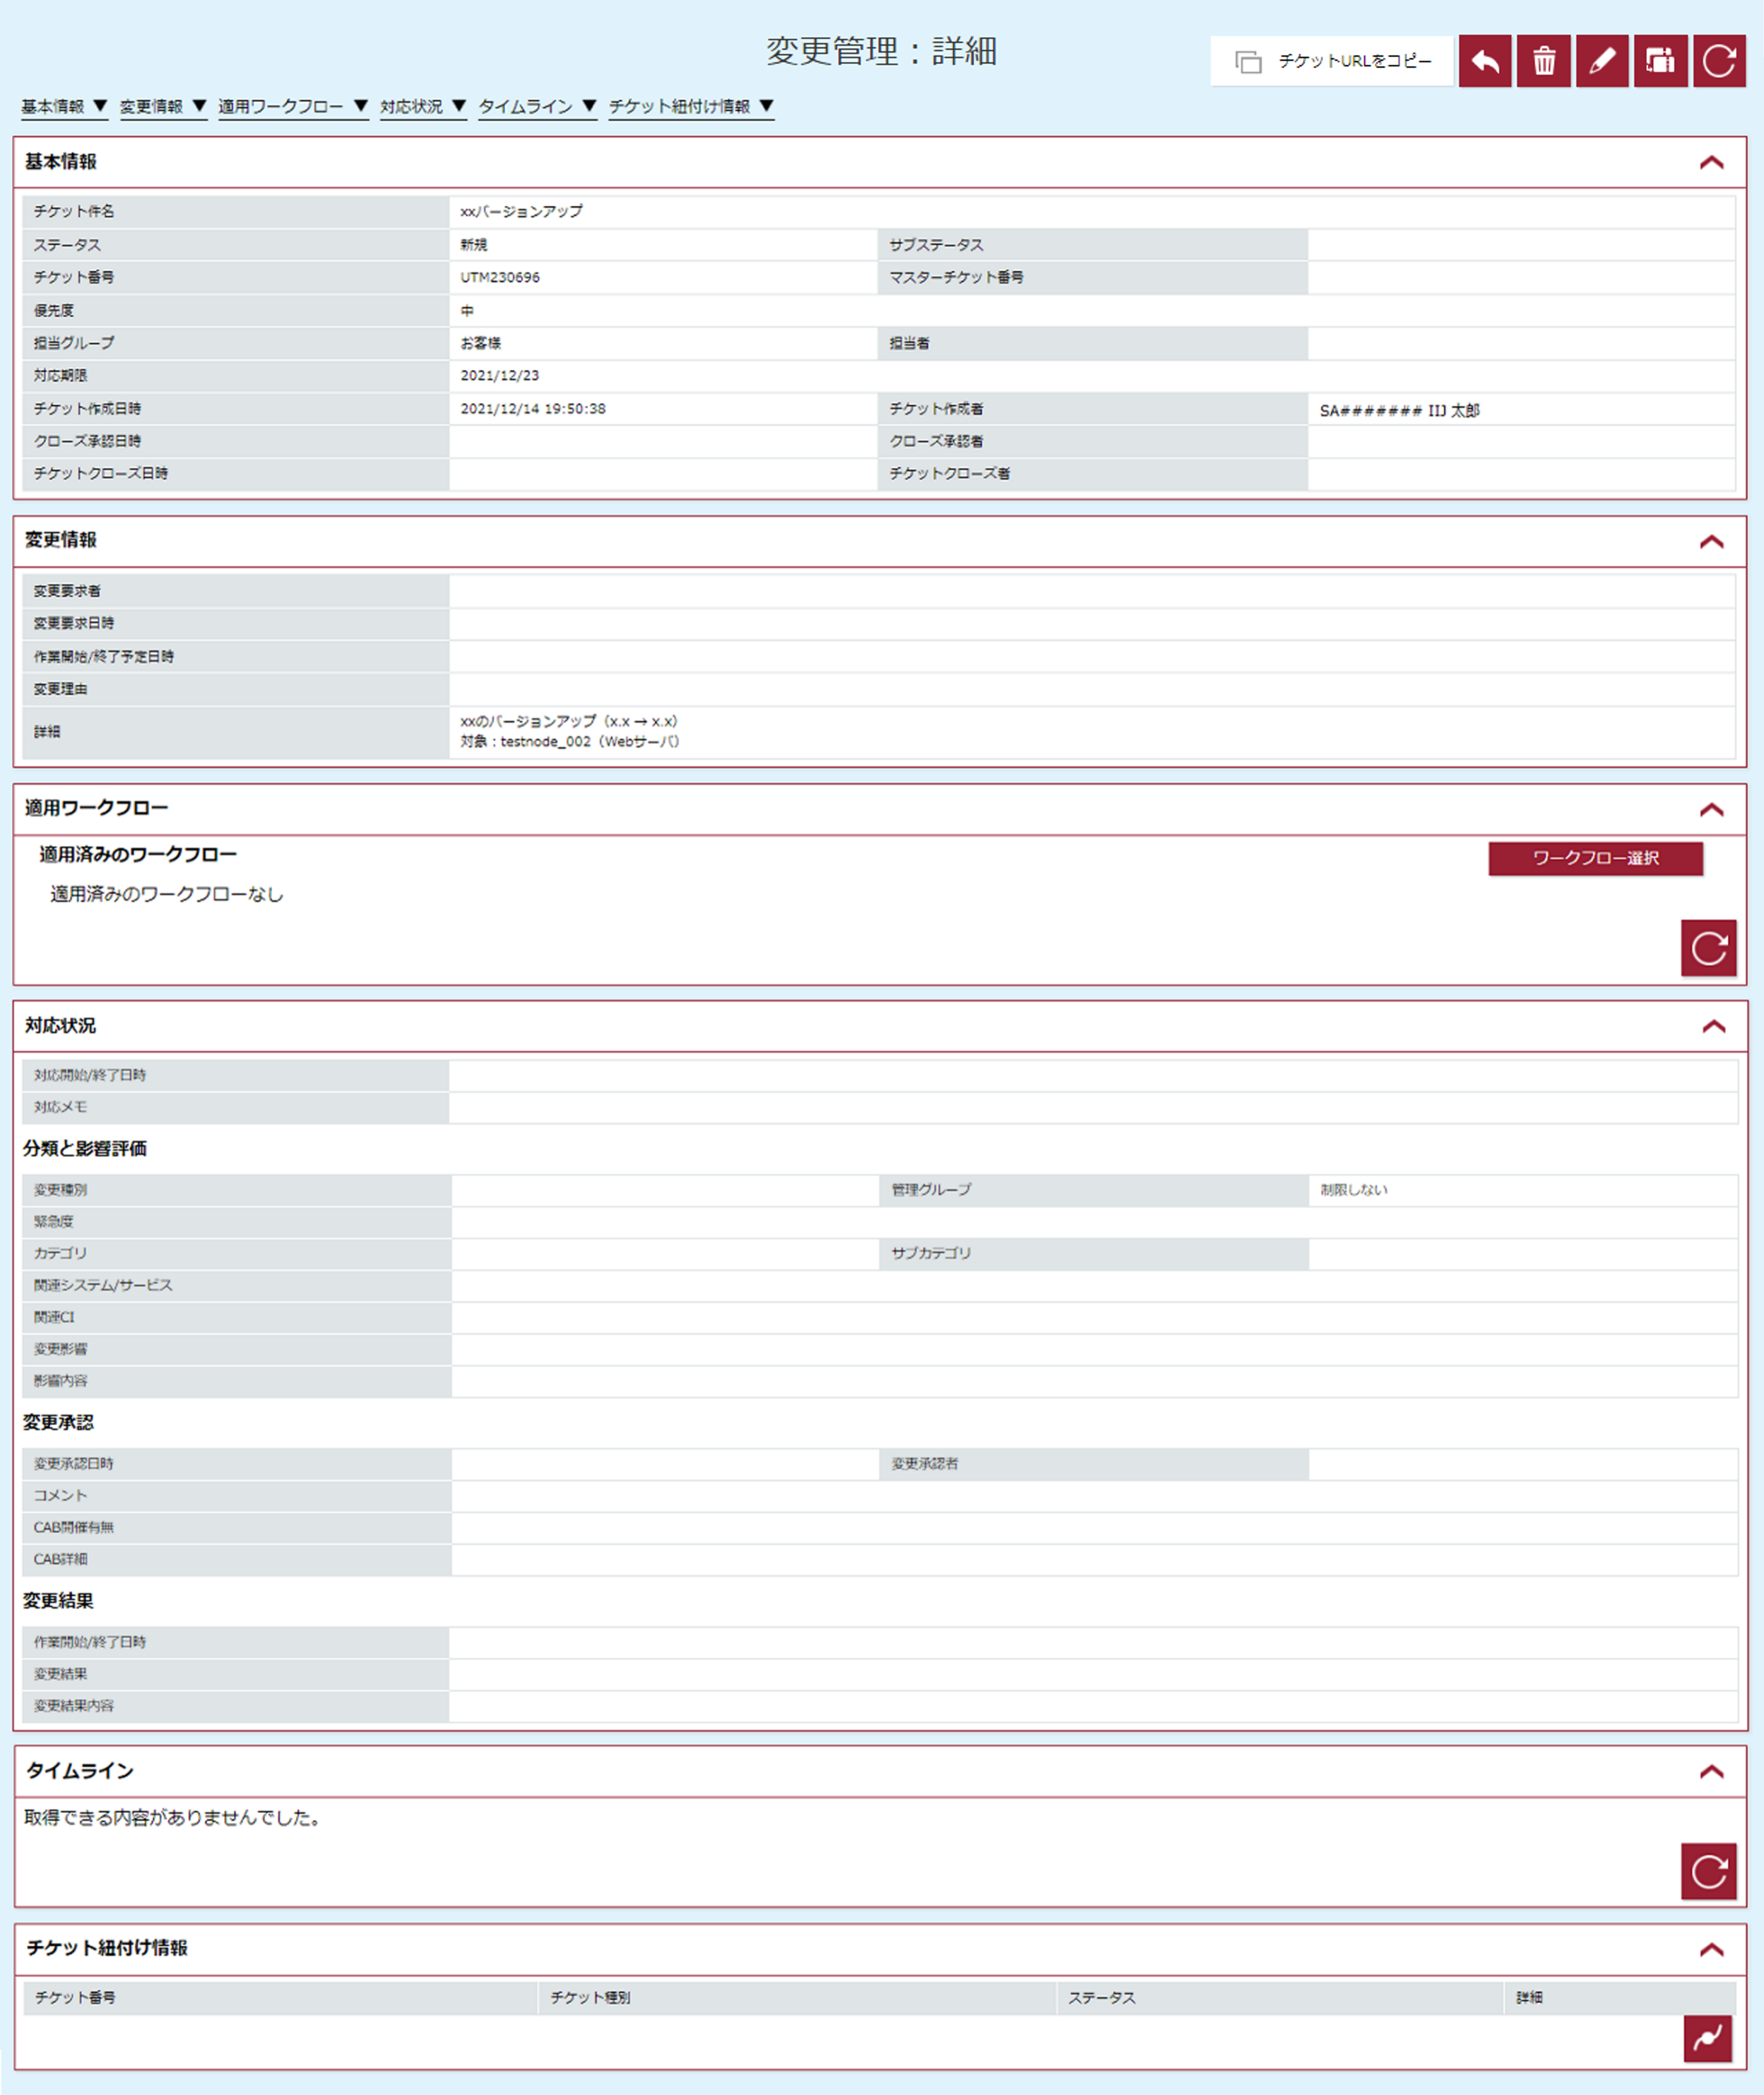Click the back arrow icon in top toolbar
The image size is (1764, 2095).
1485,61
